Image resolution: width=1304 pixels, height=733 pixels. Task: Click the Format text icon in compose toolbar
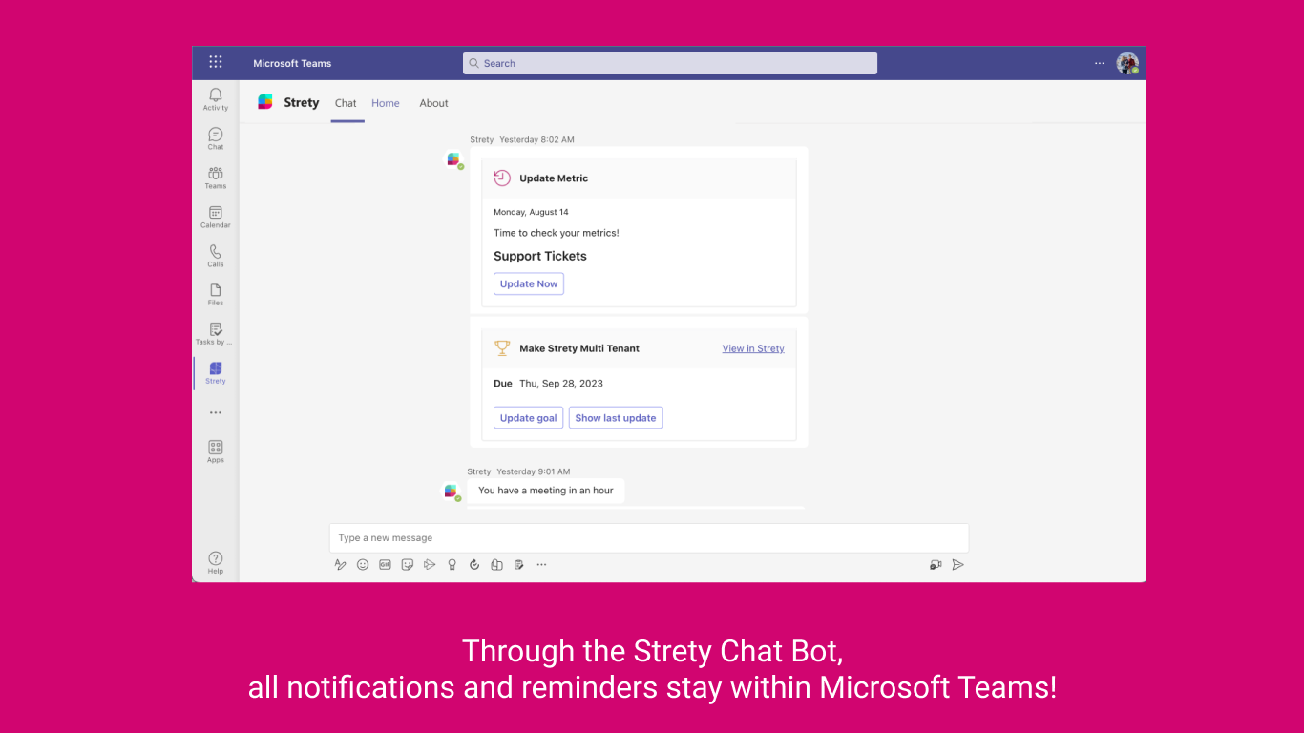[x=340, y=564]
